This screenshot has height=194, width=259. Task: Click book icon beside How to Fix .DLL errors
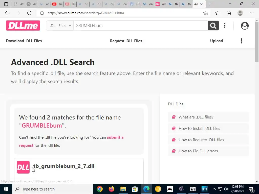(x=174, y=151)
